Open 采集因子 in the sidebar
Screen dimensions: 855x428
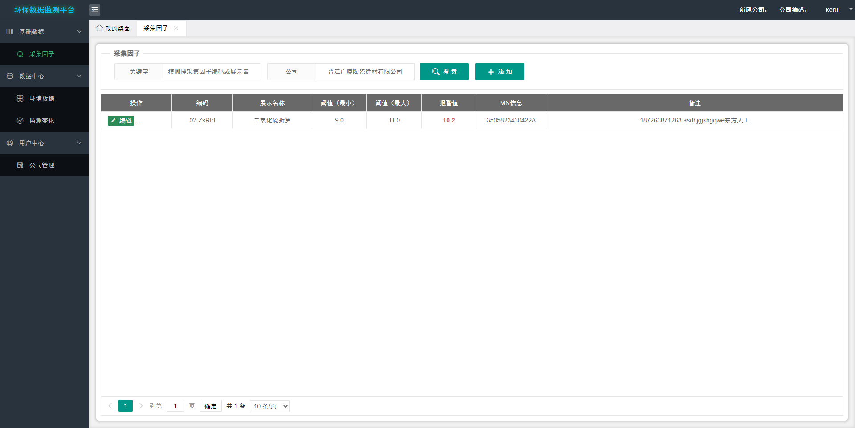[x=41, y=54]
